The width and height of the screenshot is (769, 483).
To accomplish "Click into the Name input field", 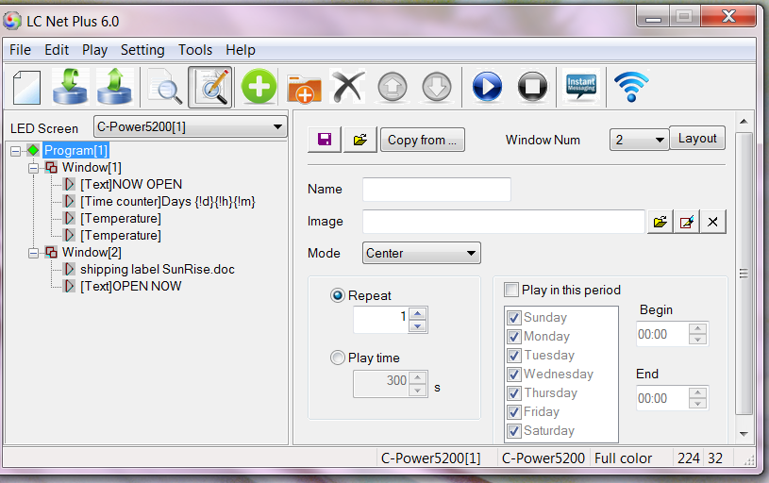I will click(437, 190).
